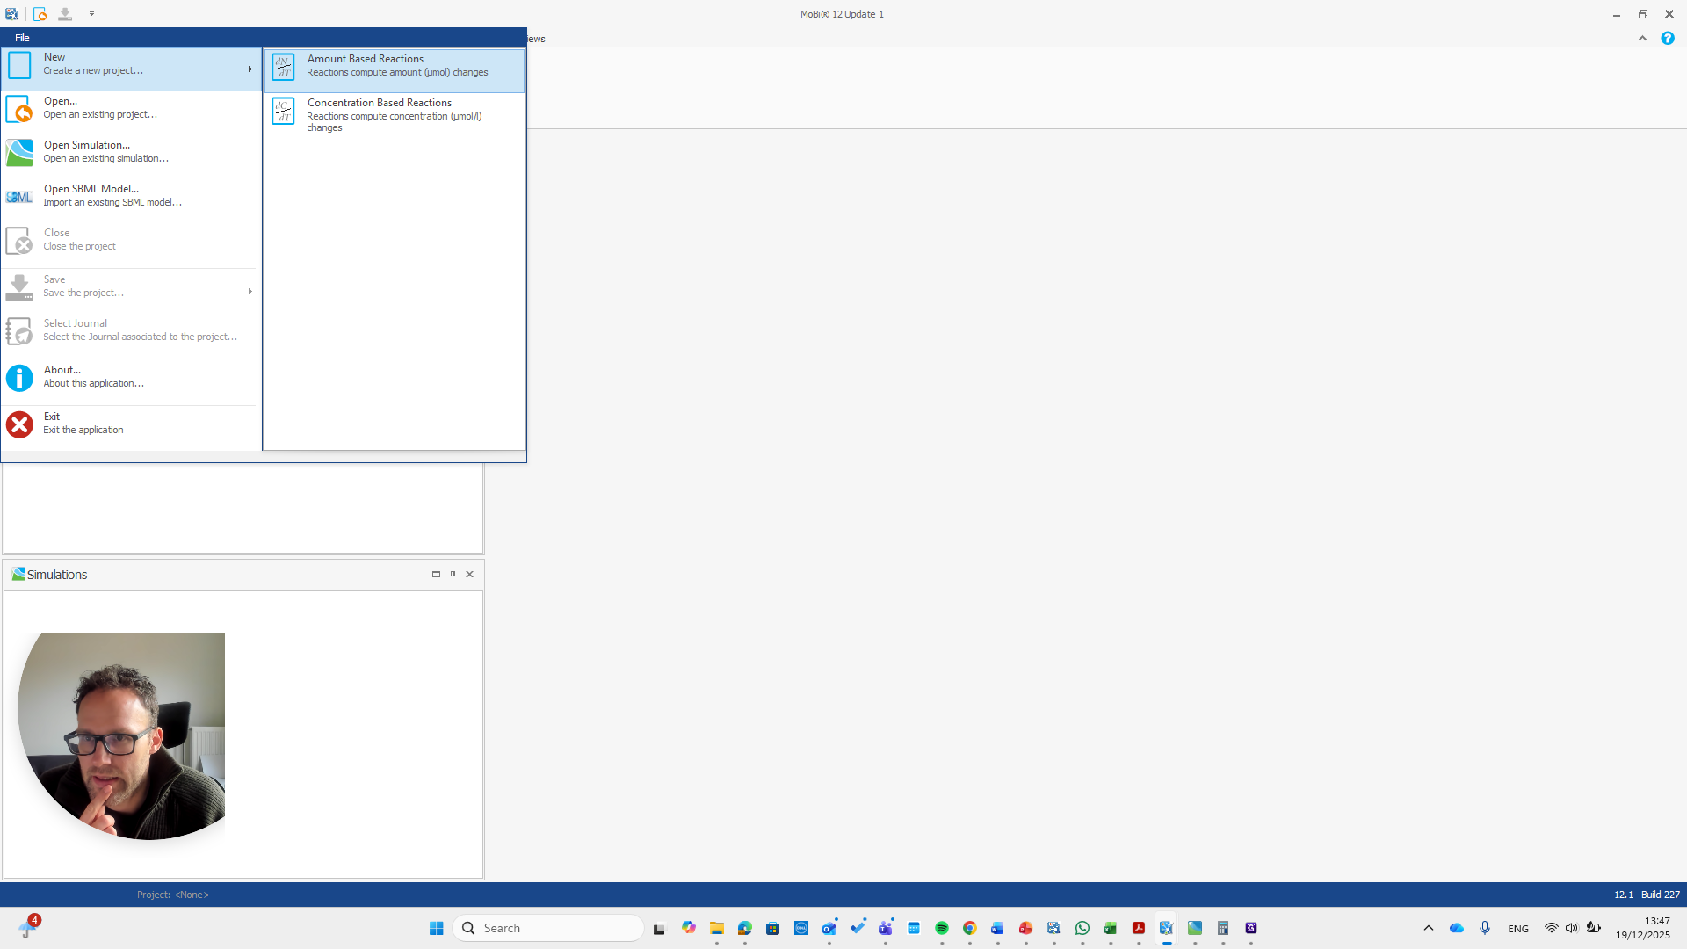Maximize the Simulations panel
Viewport: 1687px width, 949px height.
click(436, 575)
